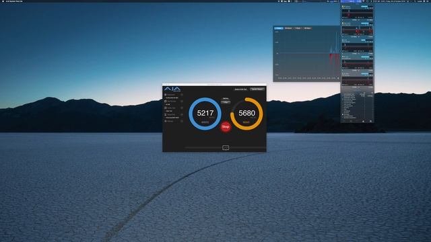Select the 1 Hour tab in disk graph
The height and width of the screenshot is (242, 431).
click(x=278, y=28)
